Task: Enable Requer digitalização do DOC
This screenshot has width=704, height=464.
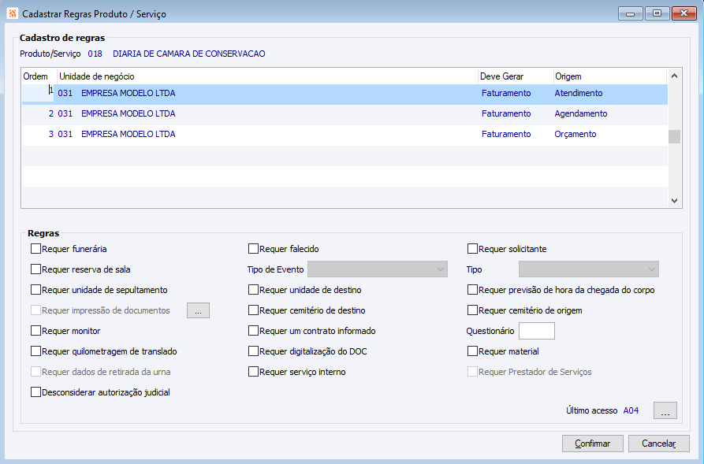Action: (253, 351)
